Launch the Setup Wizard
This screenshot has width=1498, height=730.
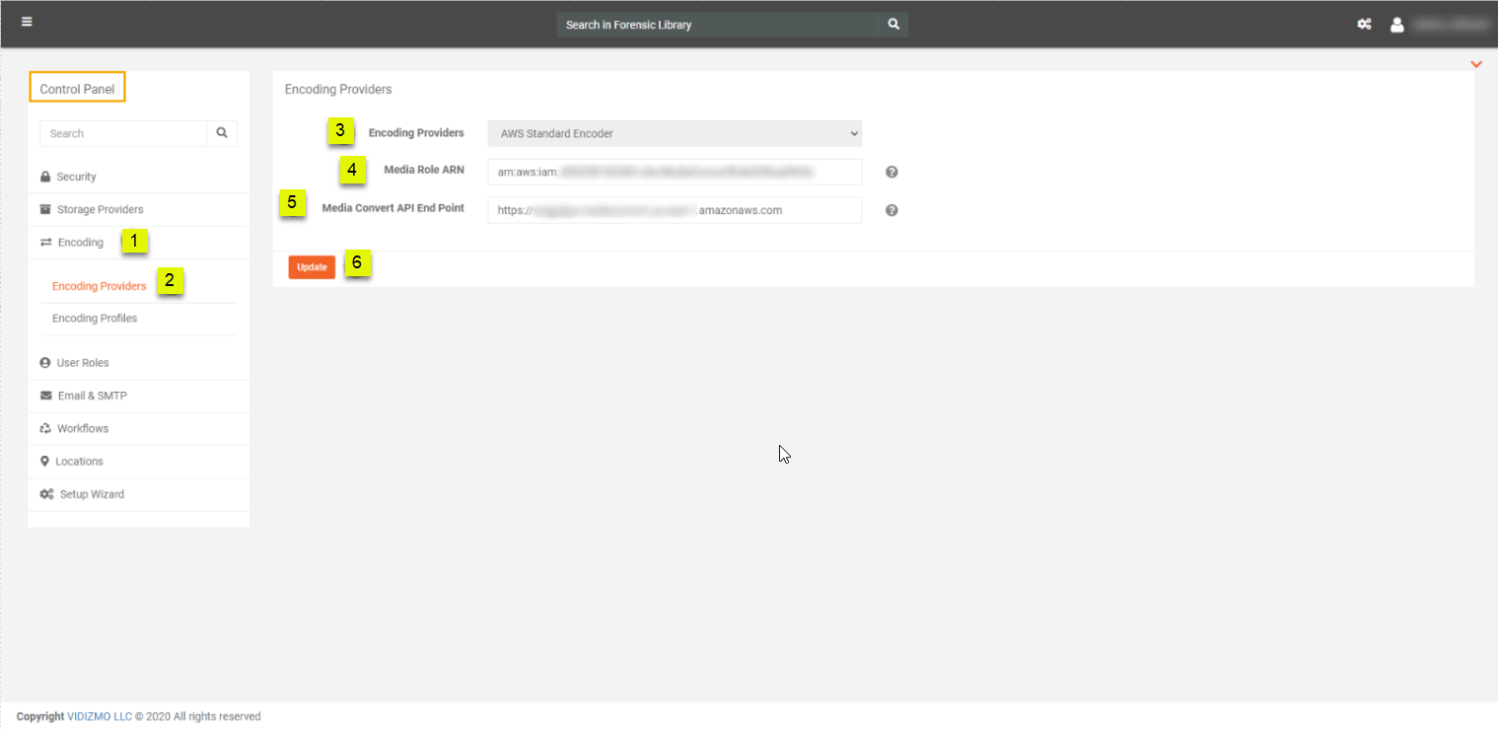tap(90, 493)
